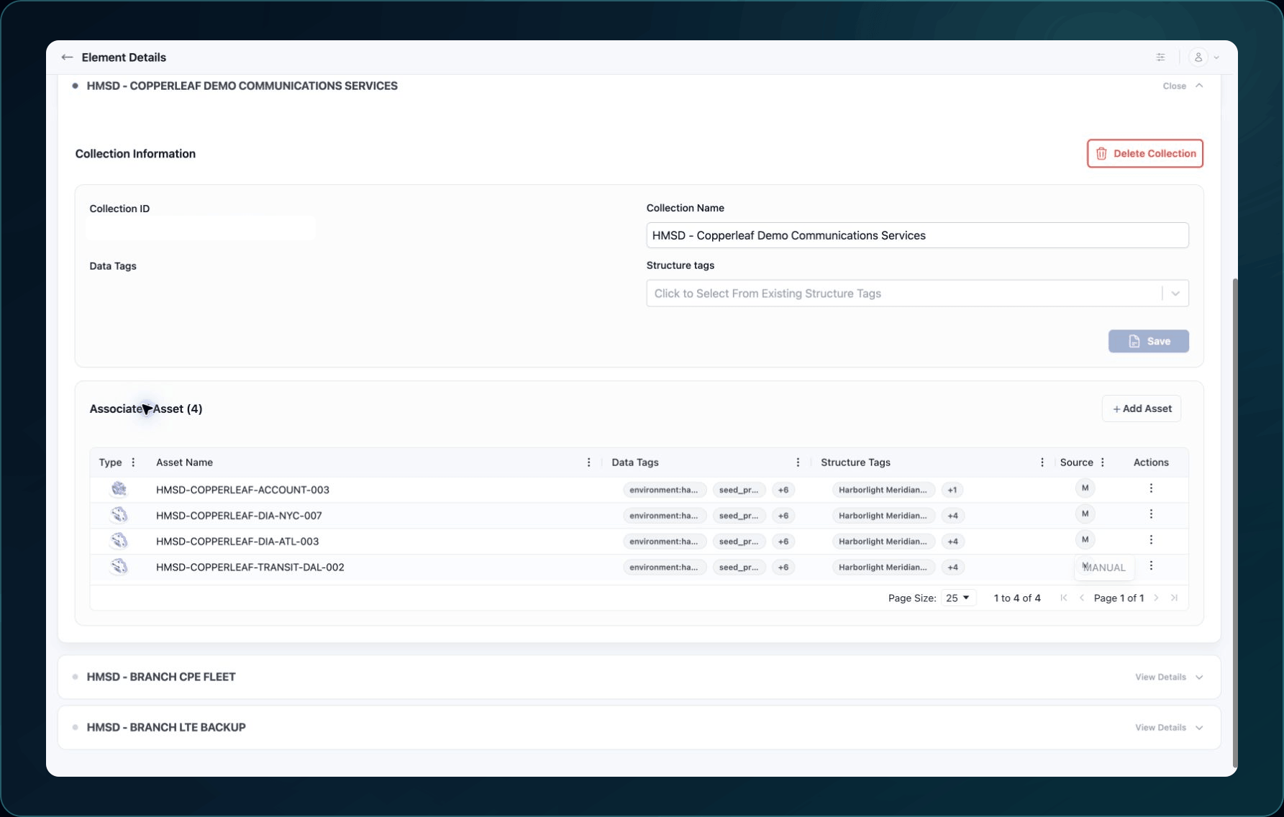Image resolution: width=1284 pixels, height=817 pixels.
Task: Click type icon for HMSD-COPPERLEAF-ACCOUNT-003
Action: coord(119,489)
